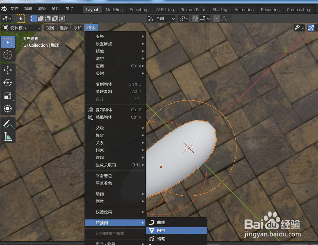This screenshot has height=245, width=318.
Task: Open the transform pivot point dropdown
Action: pos(183,18)
